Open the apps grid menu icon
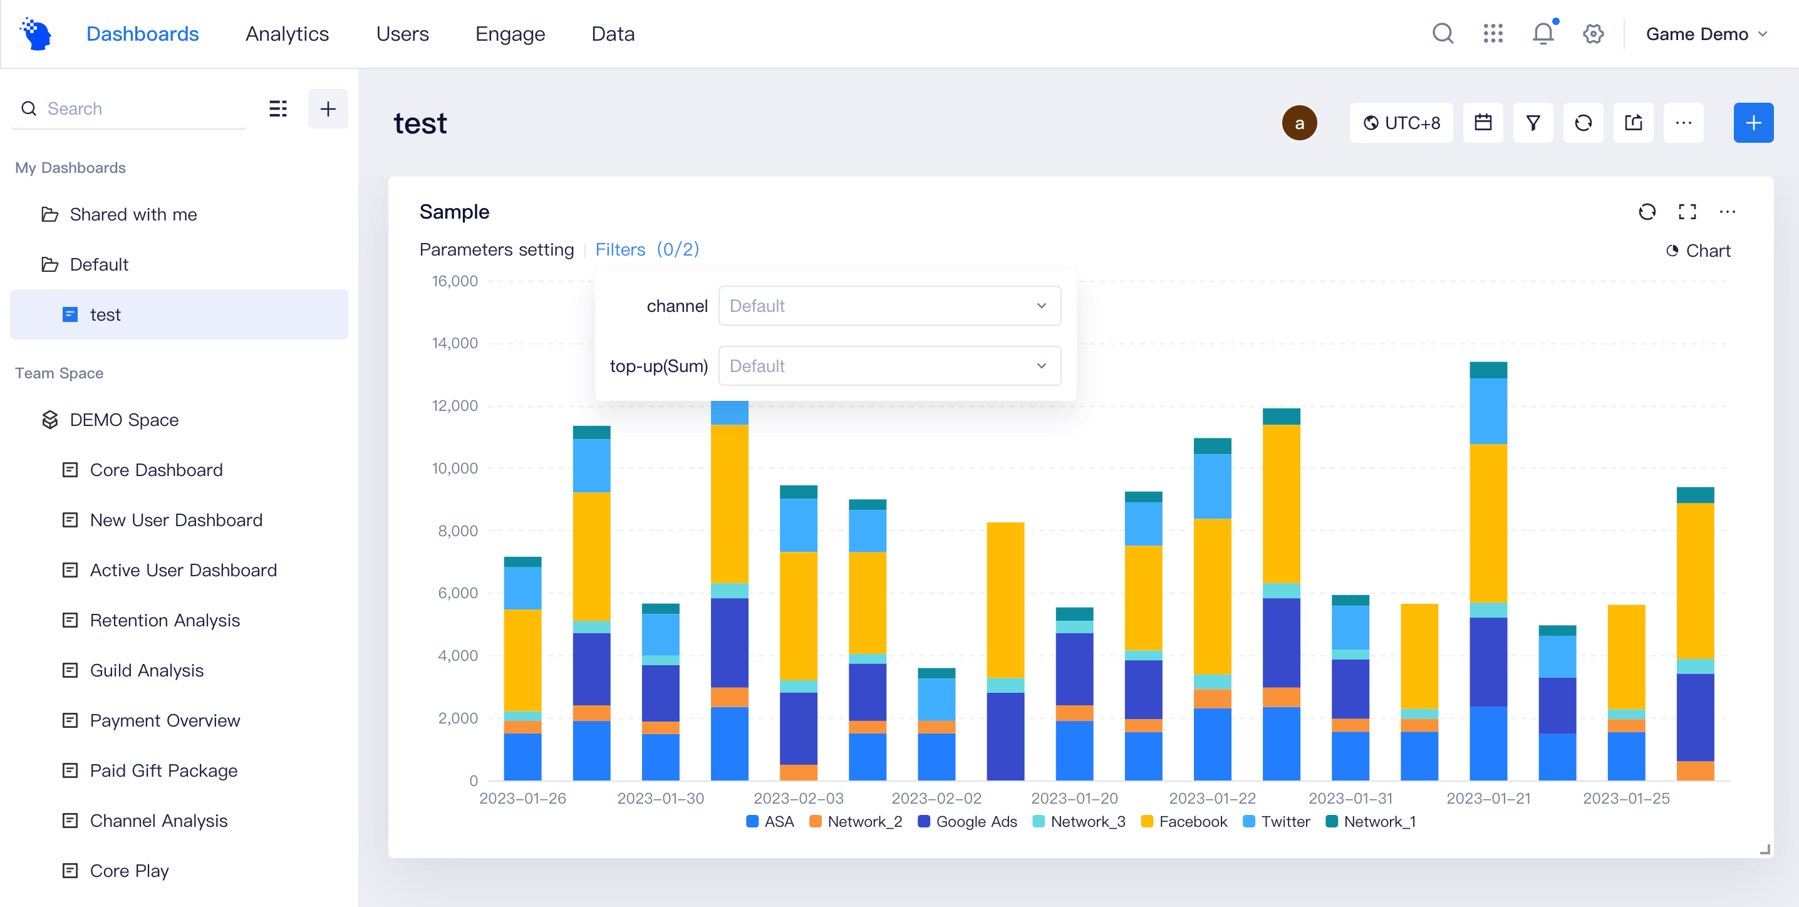 pyautogui.click(x=1493, y=34)
